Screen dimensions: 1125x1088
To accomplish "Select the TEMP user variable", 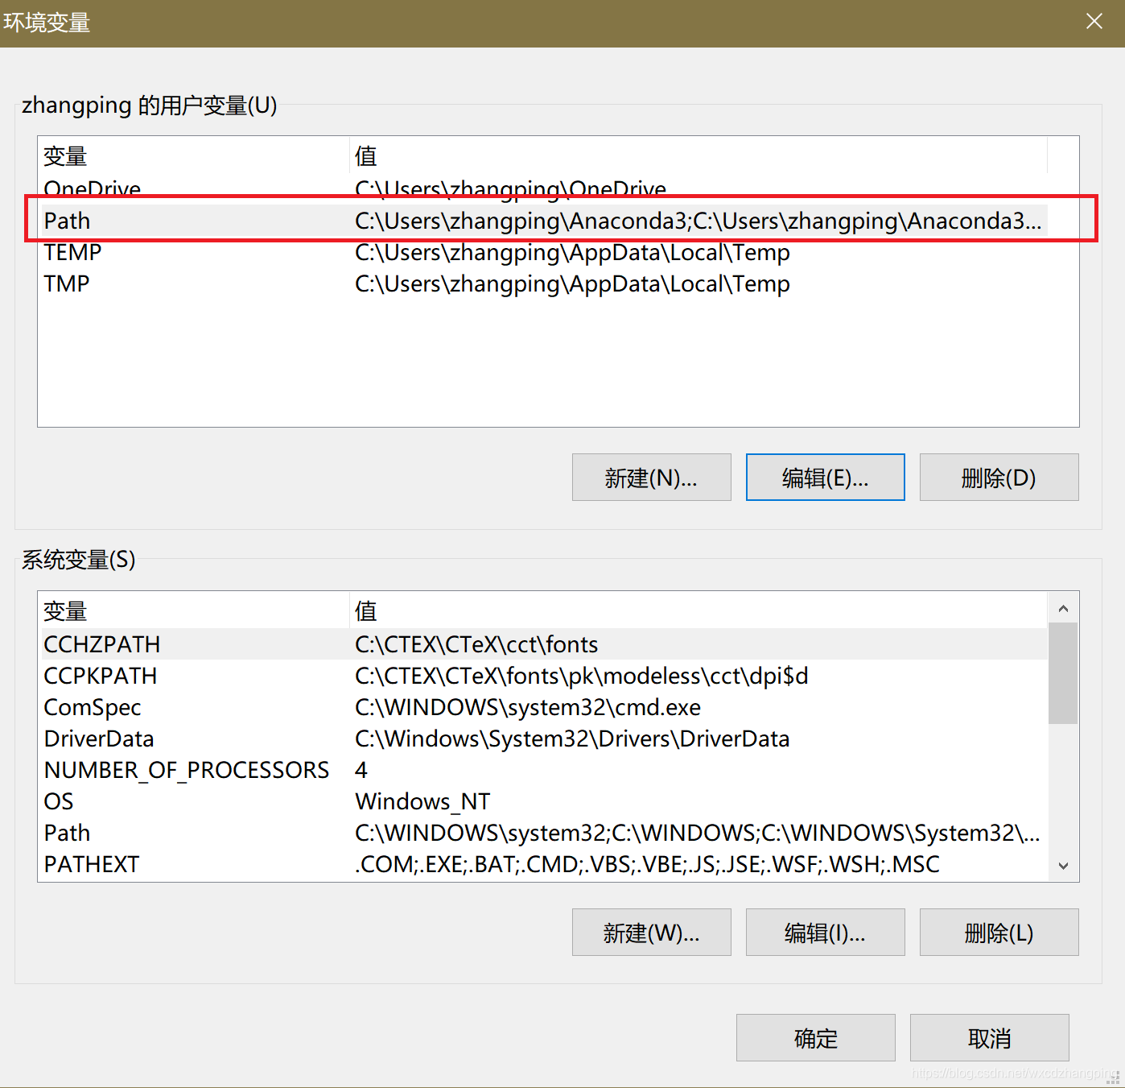I will [x=543, y=252].
